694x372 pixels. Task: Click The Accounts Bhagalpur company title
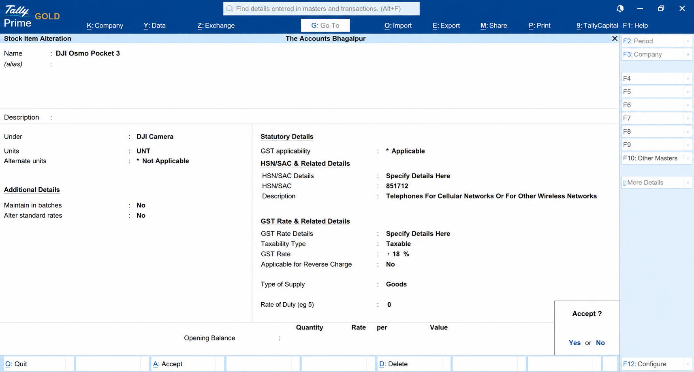point(325,38)
